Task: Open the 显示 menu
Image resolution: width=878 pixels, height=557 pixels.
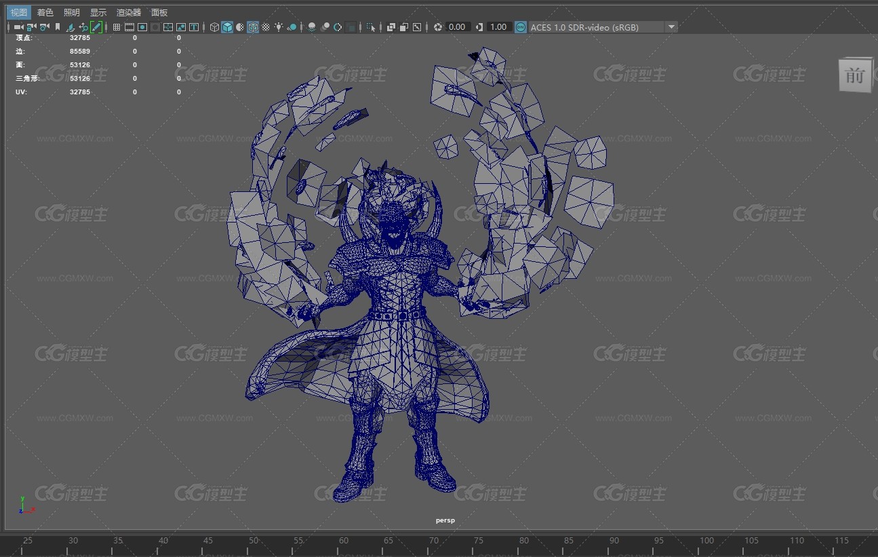Action: point(98,12)
